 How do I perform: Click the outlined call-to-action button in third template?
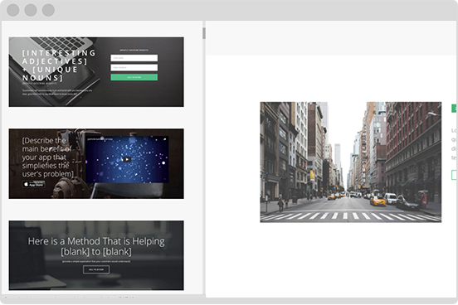96,269
